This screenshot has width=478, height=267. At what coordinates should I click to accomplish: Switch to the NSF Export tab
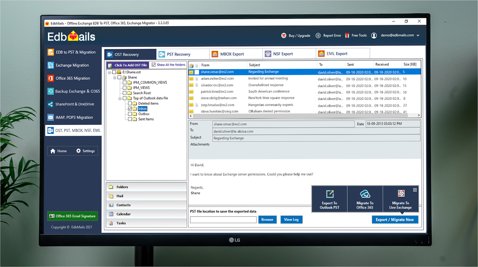click(x=289, y=54)
